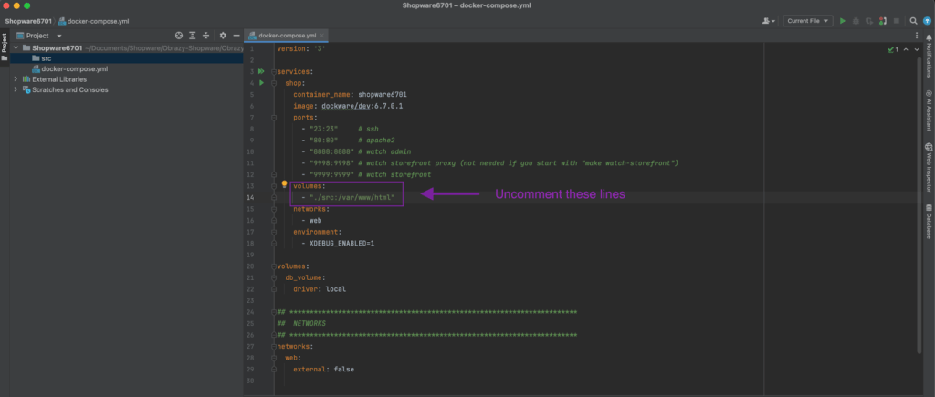Viewport: 935px width, 397px height.
Task: Fold the ports block at line 7
Action: click(274, 118)
